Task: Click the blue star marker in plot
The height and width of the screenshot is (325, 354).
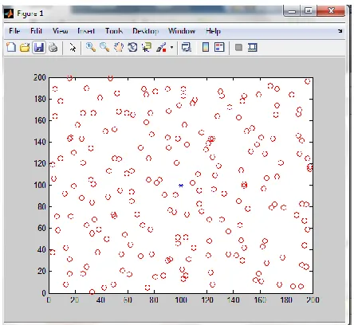Action: 181,186
